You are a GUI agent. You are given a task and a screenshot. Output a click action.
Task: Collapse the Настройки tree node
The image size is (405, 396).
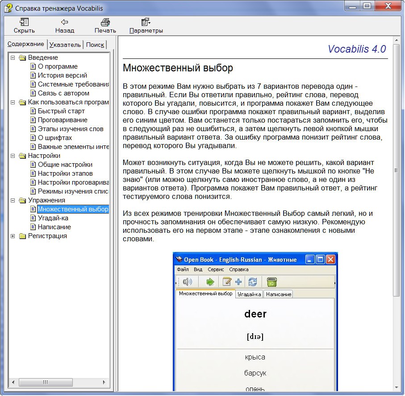(x=13, y=156)
